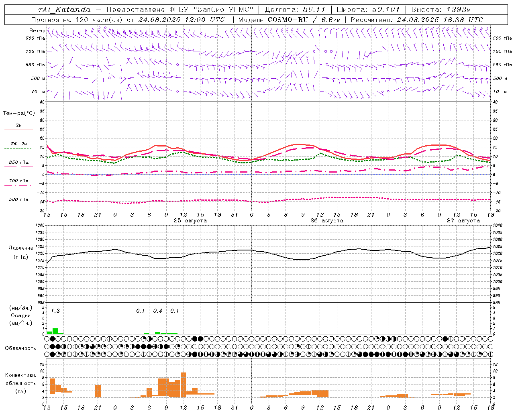Pick the green dashed sample under Td 2м

coord(18,149)
